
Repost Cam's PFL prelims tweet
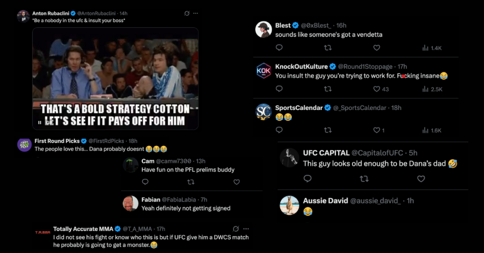(191, 182)
